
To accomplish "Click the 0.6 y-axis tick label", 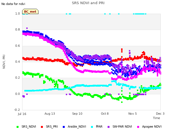I will click(x=18, y=46).
